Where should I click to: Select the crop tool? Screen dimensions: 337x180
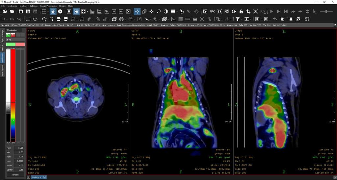coord(248,12)
